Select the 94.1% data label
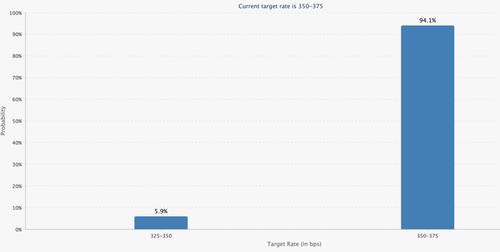The image size is (500, 252). coord(427,20)
